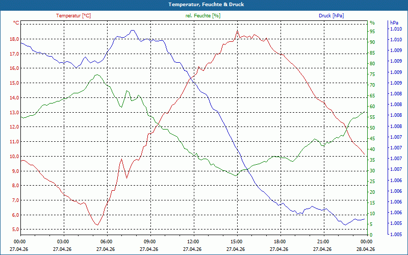Click the 11,0 temperature axis value
Image resolution: width=408 pixels, height=255 pixels.
coord(15,142)
